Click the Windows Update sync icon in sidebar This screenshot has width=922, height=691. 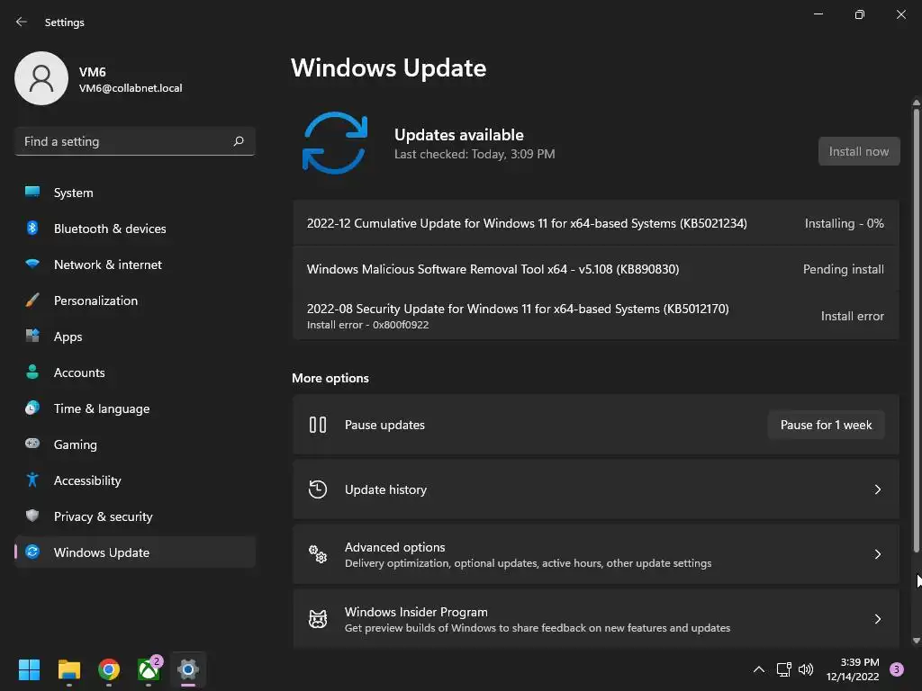(32, 552)
